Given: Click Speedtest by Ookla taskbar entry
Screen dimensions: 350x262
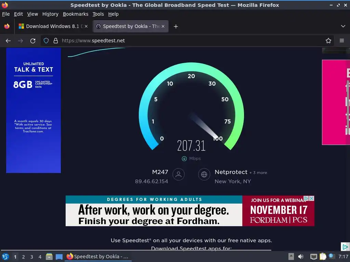Looking at the screenshot, I should tap(98, 257).
